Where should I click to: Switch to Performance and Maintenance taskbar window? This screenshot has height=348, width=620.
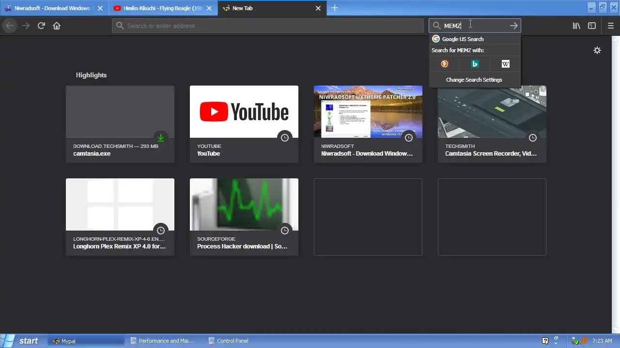coord(165,341)
